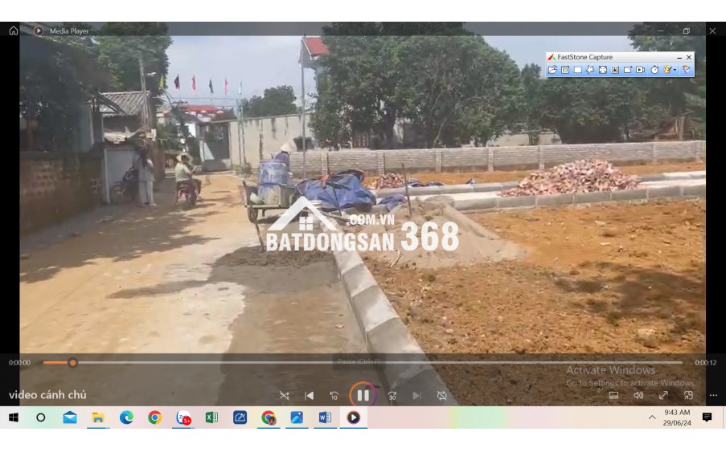Toggle shuffle mode in Media Player
The width and height of the screenshot is (726, 452).
pos(284,396)
